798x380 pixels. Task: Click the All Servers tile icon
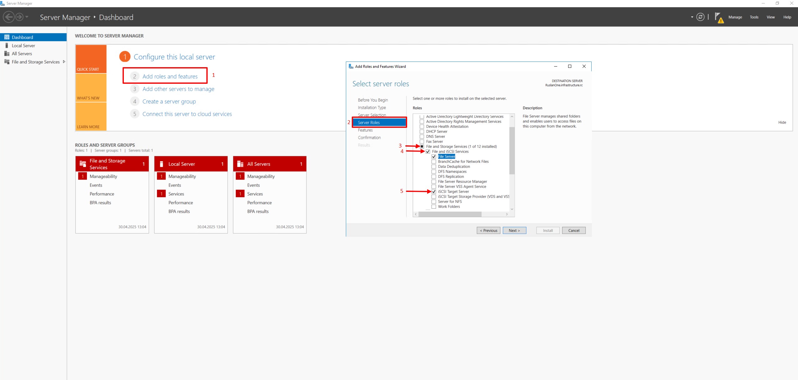240,164
